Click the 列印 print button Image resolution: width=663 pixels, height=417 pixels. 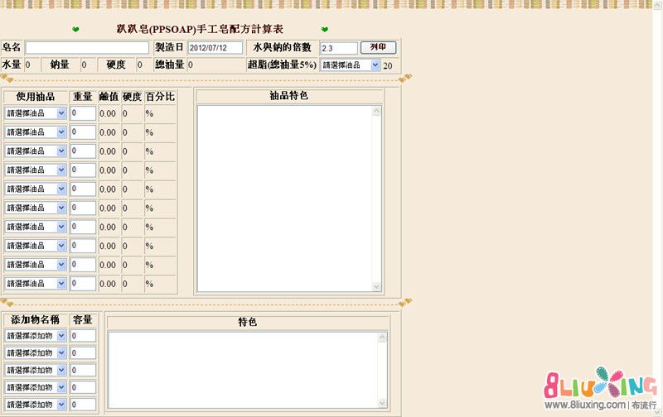tap(378, 48)
